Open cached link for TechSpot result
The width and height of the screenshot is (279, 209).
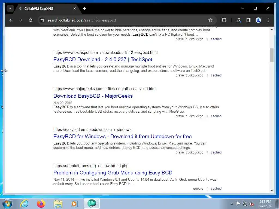tap(216, 75)
